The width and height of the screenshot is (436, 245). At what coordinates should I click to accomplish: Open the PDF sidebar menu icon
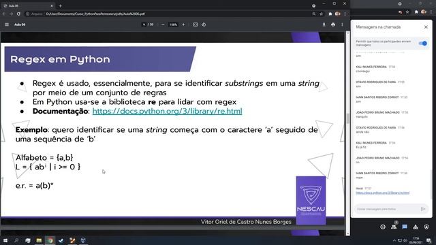[7, 24]
